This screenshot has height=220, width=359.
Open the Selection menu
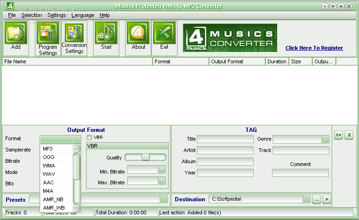point(31,15)
